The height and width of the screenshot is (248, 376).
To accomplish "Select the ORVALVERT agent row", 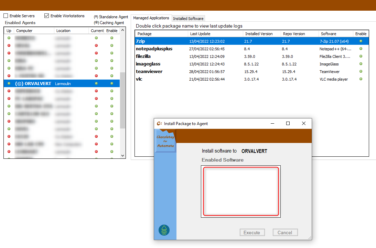I will click(62, 83).
